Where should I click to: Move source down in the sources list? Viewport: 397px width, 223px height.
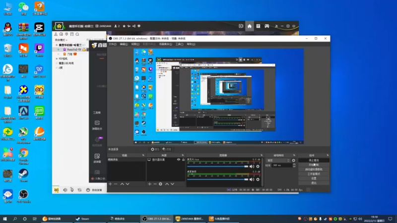point(172,184)
